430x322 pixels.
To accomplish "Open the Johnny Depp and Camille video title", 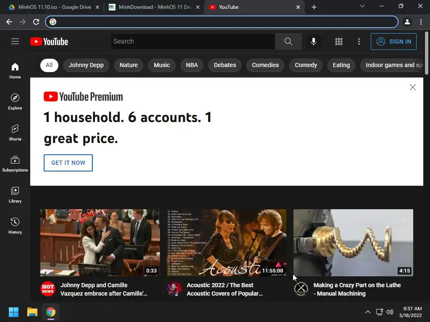I will click(x=104, y=289).
